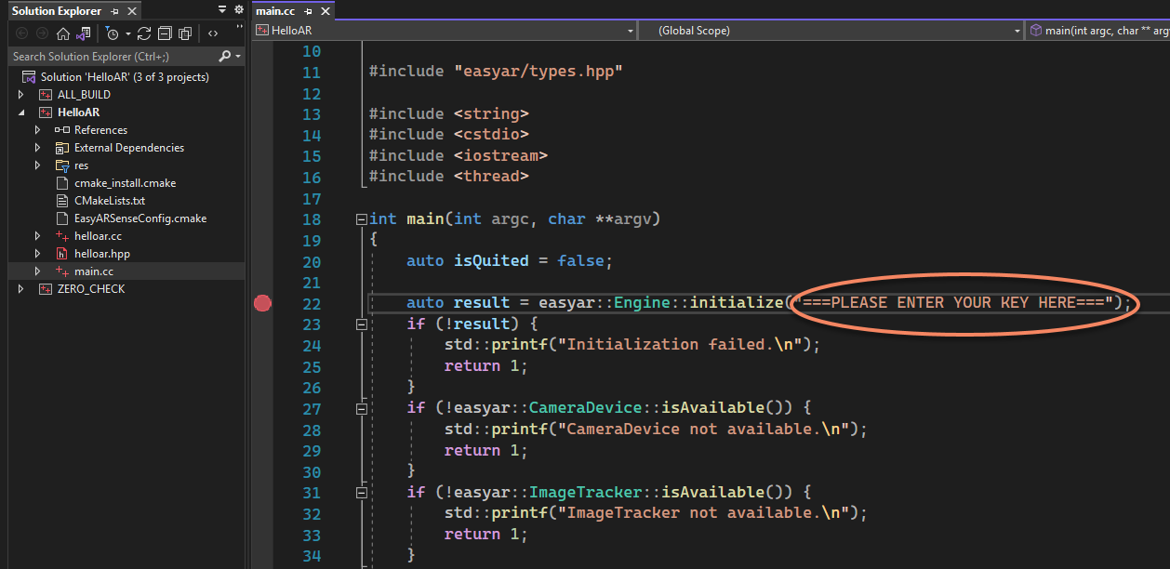Collapse all items in Solution Explorer
This screenshot has width=1170, height=569.
165,33
